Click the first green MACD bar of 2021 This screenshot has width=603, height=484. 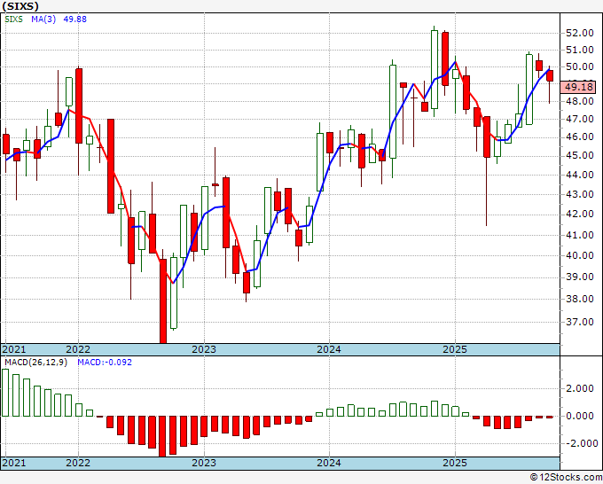pyautogui.click(x=5, y=393)
